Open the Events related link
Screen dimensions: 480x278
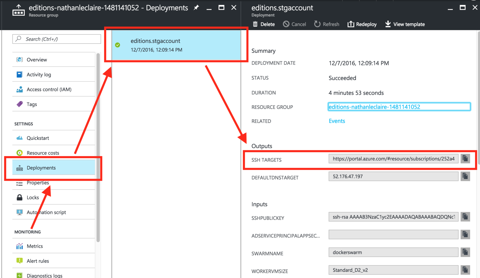pyautogui.click(x=337, y=121)
